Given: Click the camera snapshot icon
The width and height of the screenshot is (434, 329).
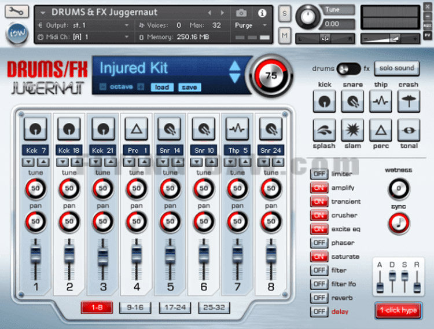Looking at the screenshot, I should (x=241, y=13).
